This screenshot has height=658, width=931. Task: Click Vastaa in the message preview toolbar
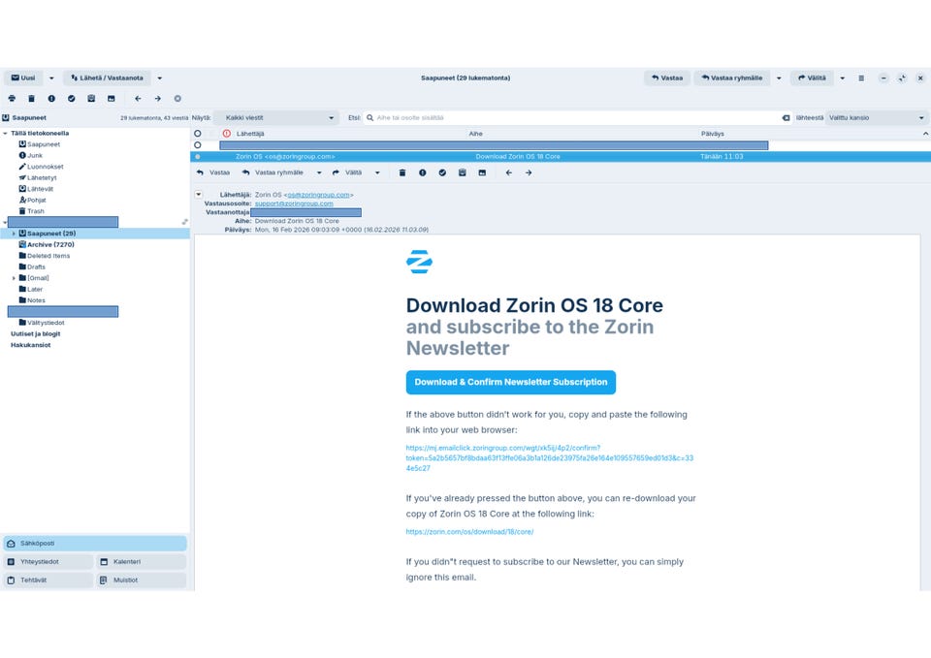[213, 172]
